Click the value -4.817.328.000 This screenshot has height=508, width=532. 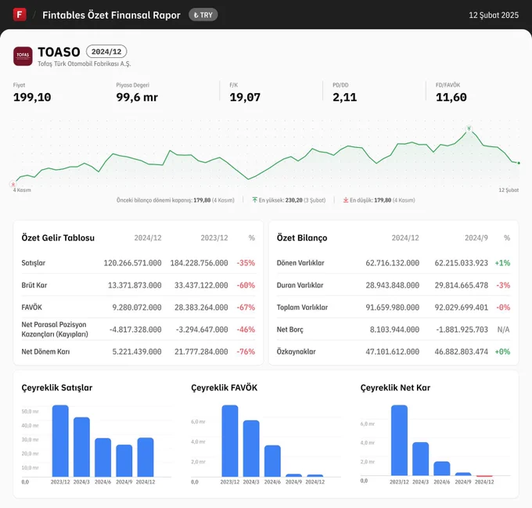[x=135, y=330]
